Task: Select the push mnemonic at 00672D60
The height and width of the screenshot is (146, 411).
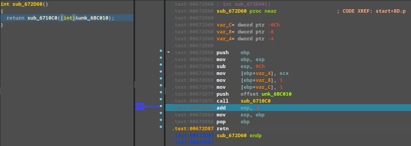Action: (x=222, y=53)
